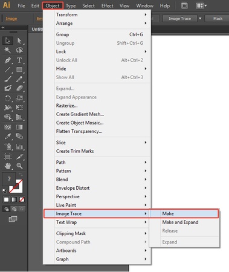Select the Rotate tool
Viewport: 229px width, 272px height.
pyautogui.click(x=8, y=99)
